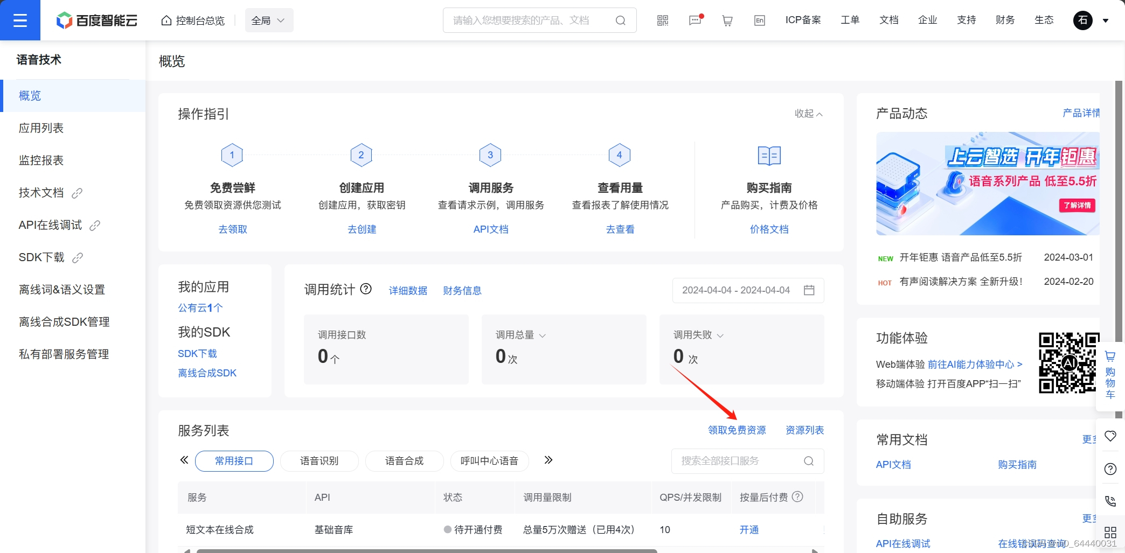Image resolution: width=1125 pixels, height=553 pixels.
Task: Open SDK下载 in the sidebar
Action: [73, 257]
